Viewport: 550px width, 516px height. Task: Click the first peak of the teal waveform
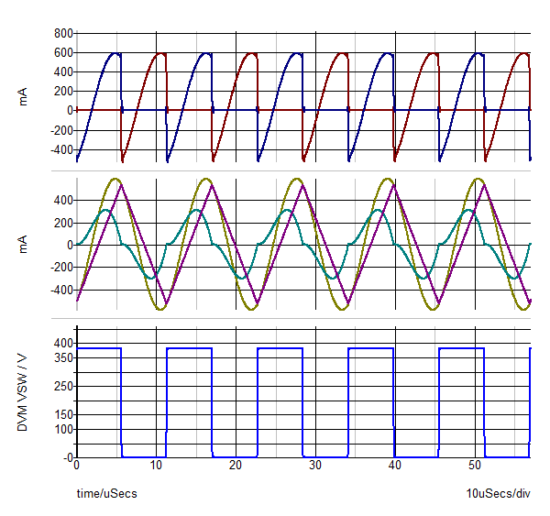click(x=106, y=210)
